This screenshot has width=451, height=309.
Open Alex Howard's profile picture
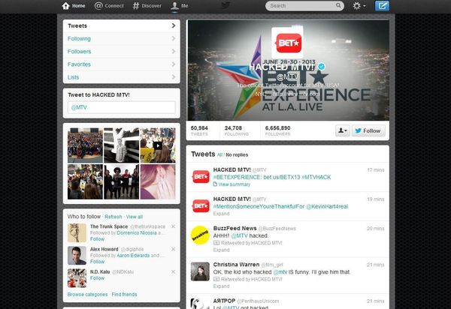77,255
